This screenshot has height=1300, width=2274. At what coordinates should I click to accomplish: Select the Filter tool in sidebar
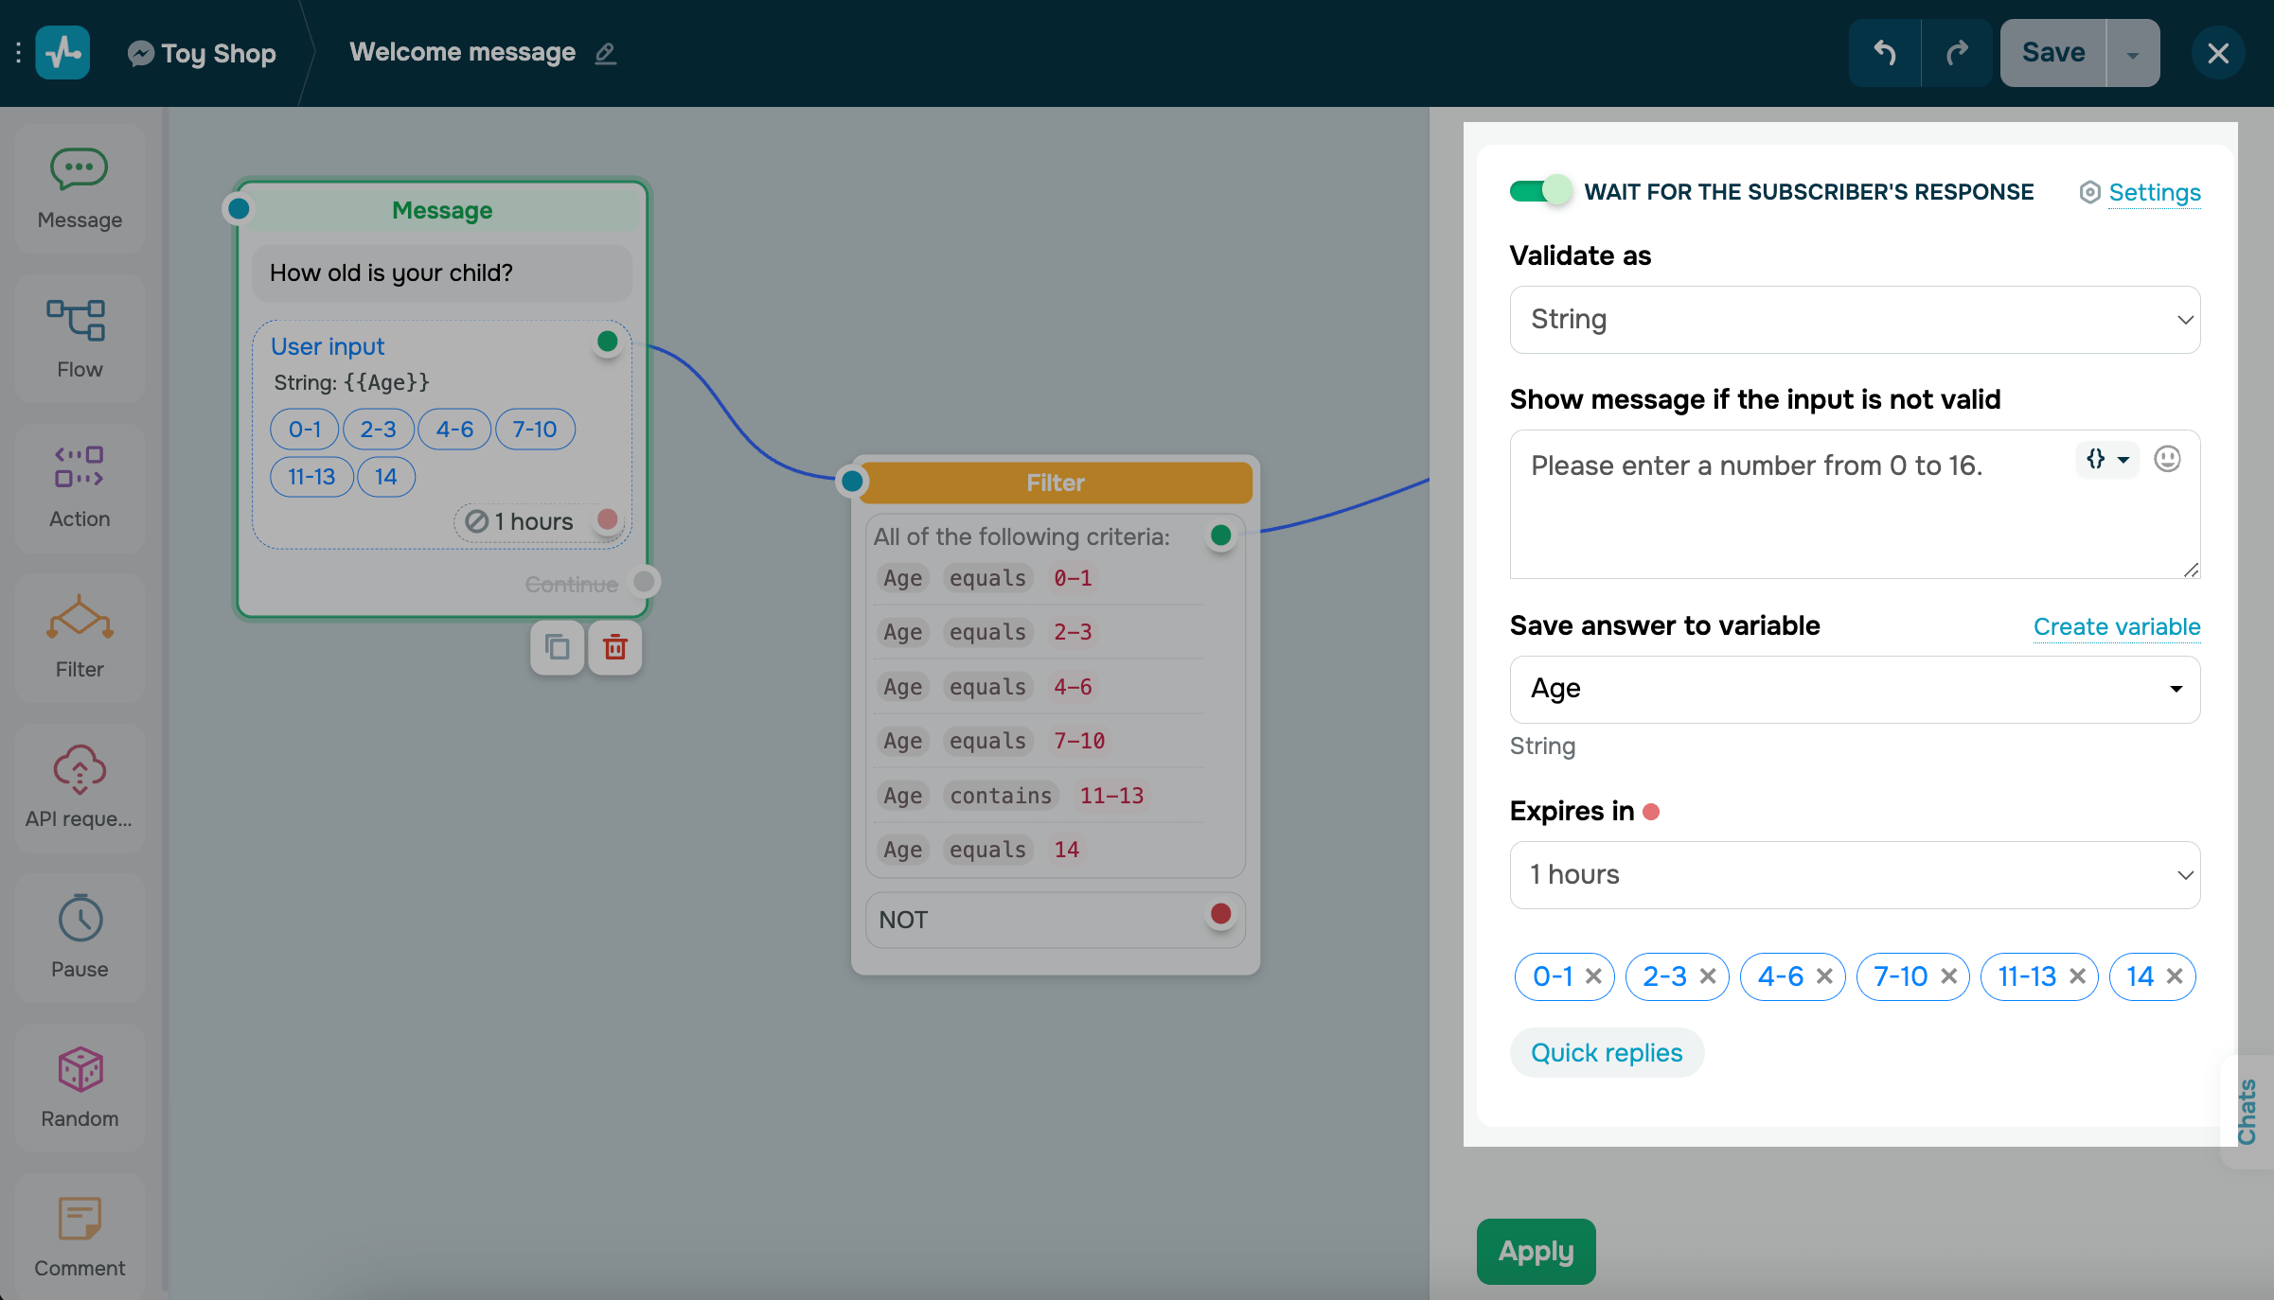click(x=80, y=637)
